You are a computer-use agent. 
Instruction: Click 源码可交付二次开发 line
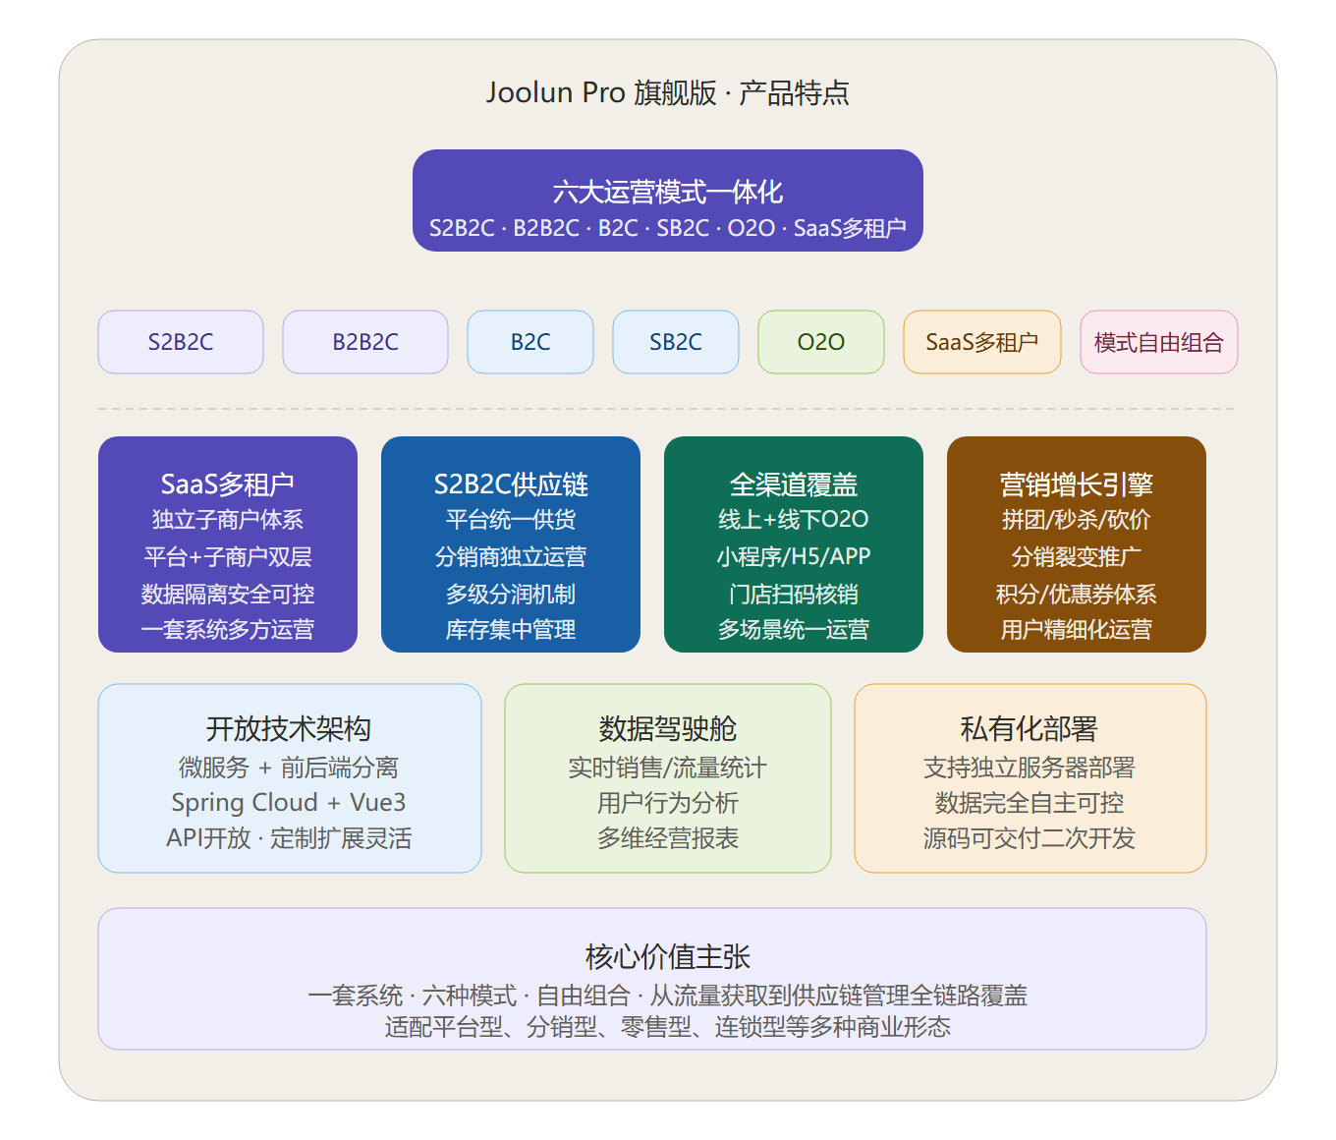(1030, 838)
